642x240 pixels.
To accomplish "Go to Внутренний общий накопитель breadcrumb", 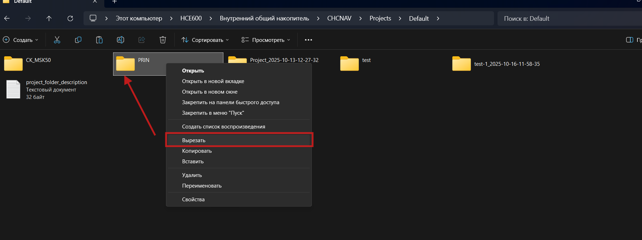I will coord(264,18).
